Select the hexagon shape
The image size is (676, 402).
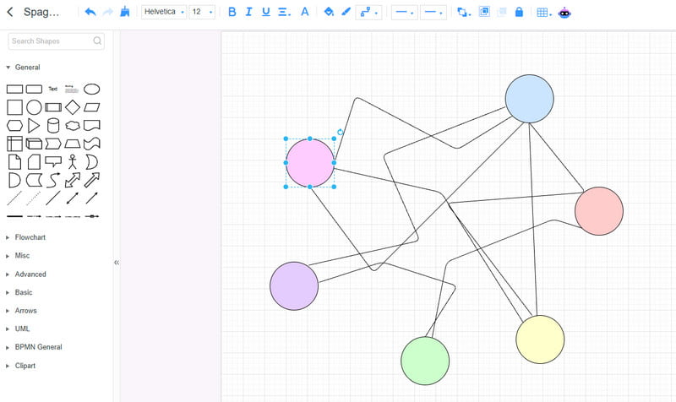click(14, 125)
